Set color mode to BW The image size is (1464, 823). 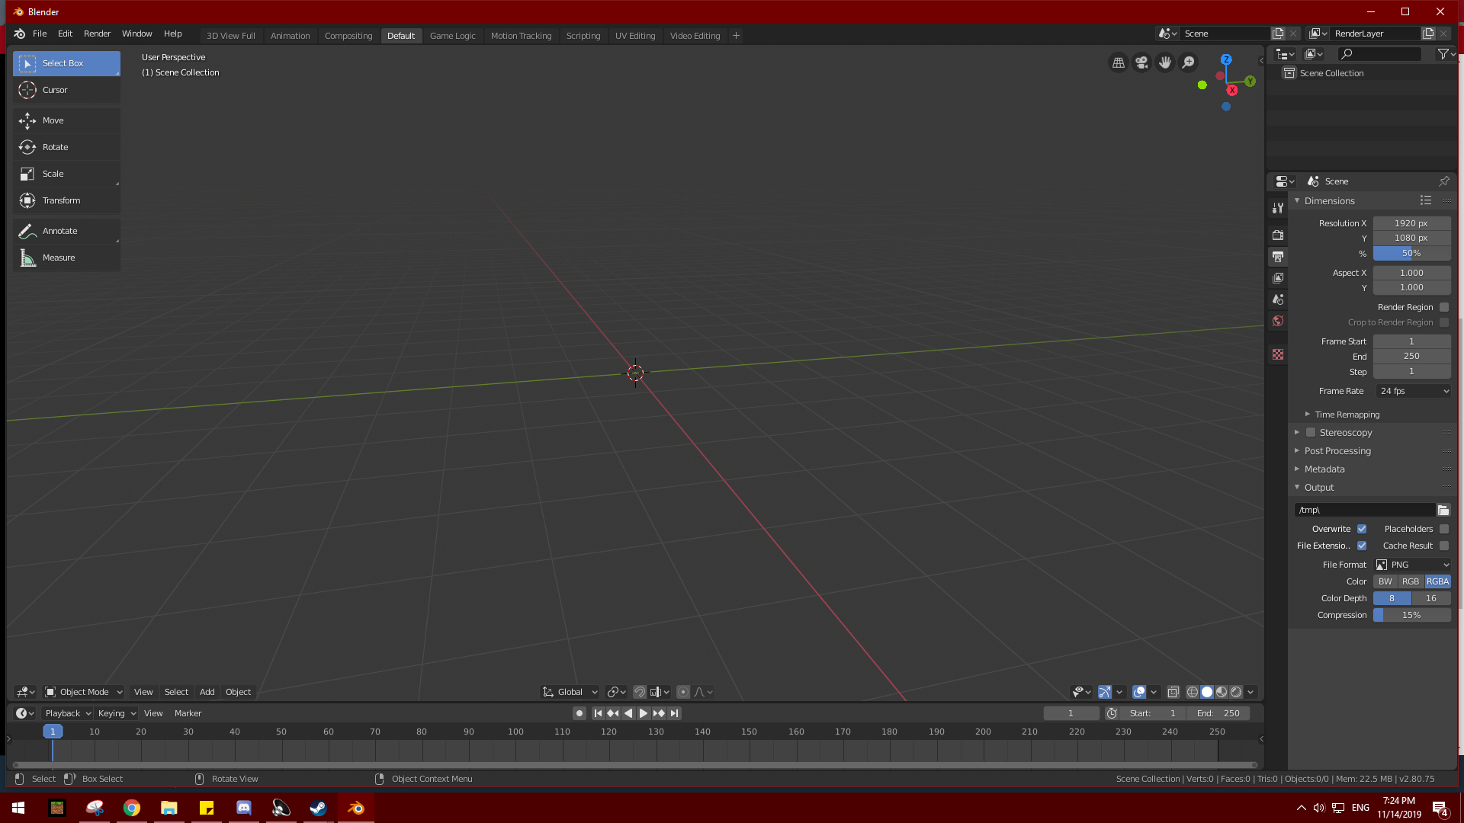[x=1385, y=581]
